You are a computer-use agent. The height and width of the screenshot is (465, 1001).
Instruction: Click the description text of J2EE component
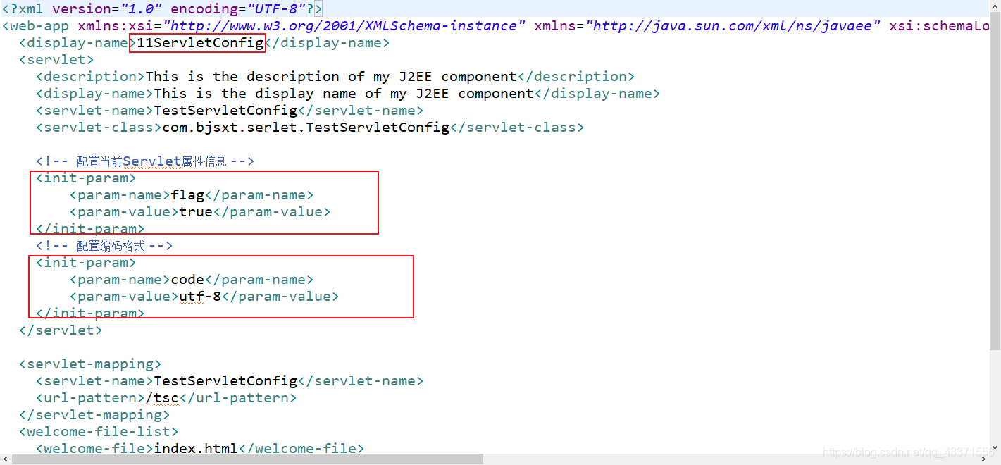tap(331, 77)
